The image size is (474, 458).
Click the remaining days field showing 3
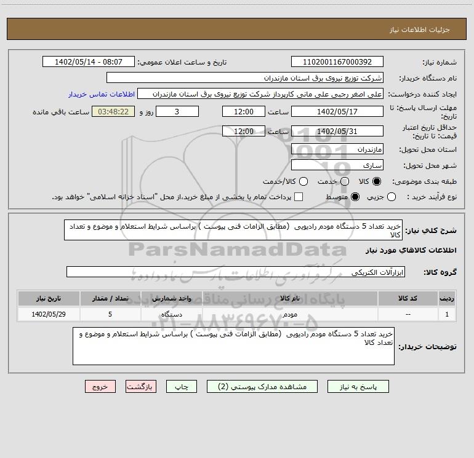point(177,111)
